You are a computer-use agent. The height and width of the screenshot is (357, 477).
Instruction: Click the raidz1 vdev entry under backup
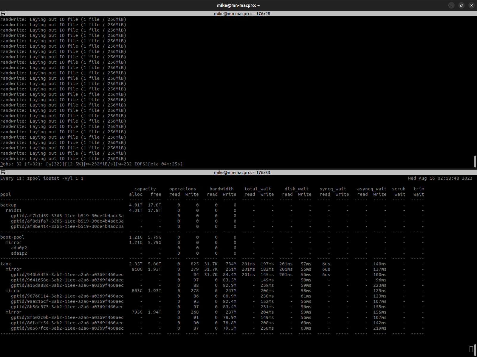pyautogui.click(x=14, y=210)
